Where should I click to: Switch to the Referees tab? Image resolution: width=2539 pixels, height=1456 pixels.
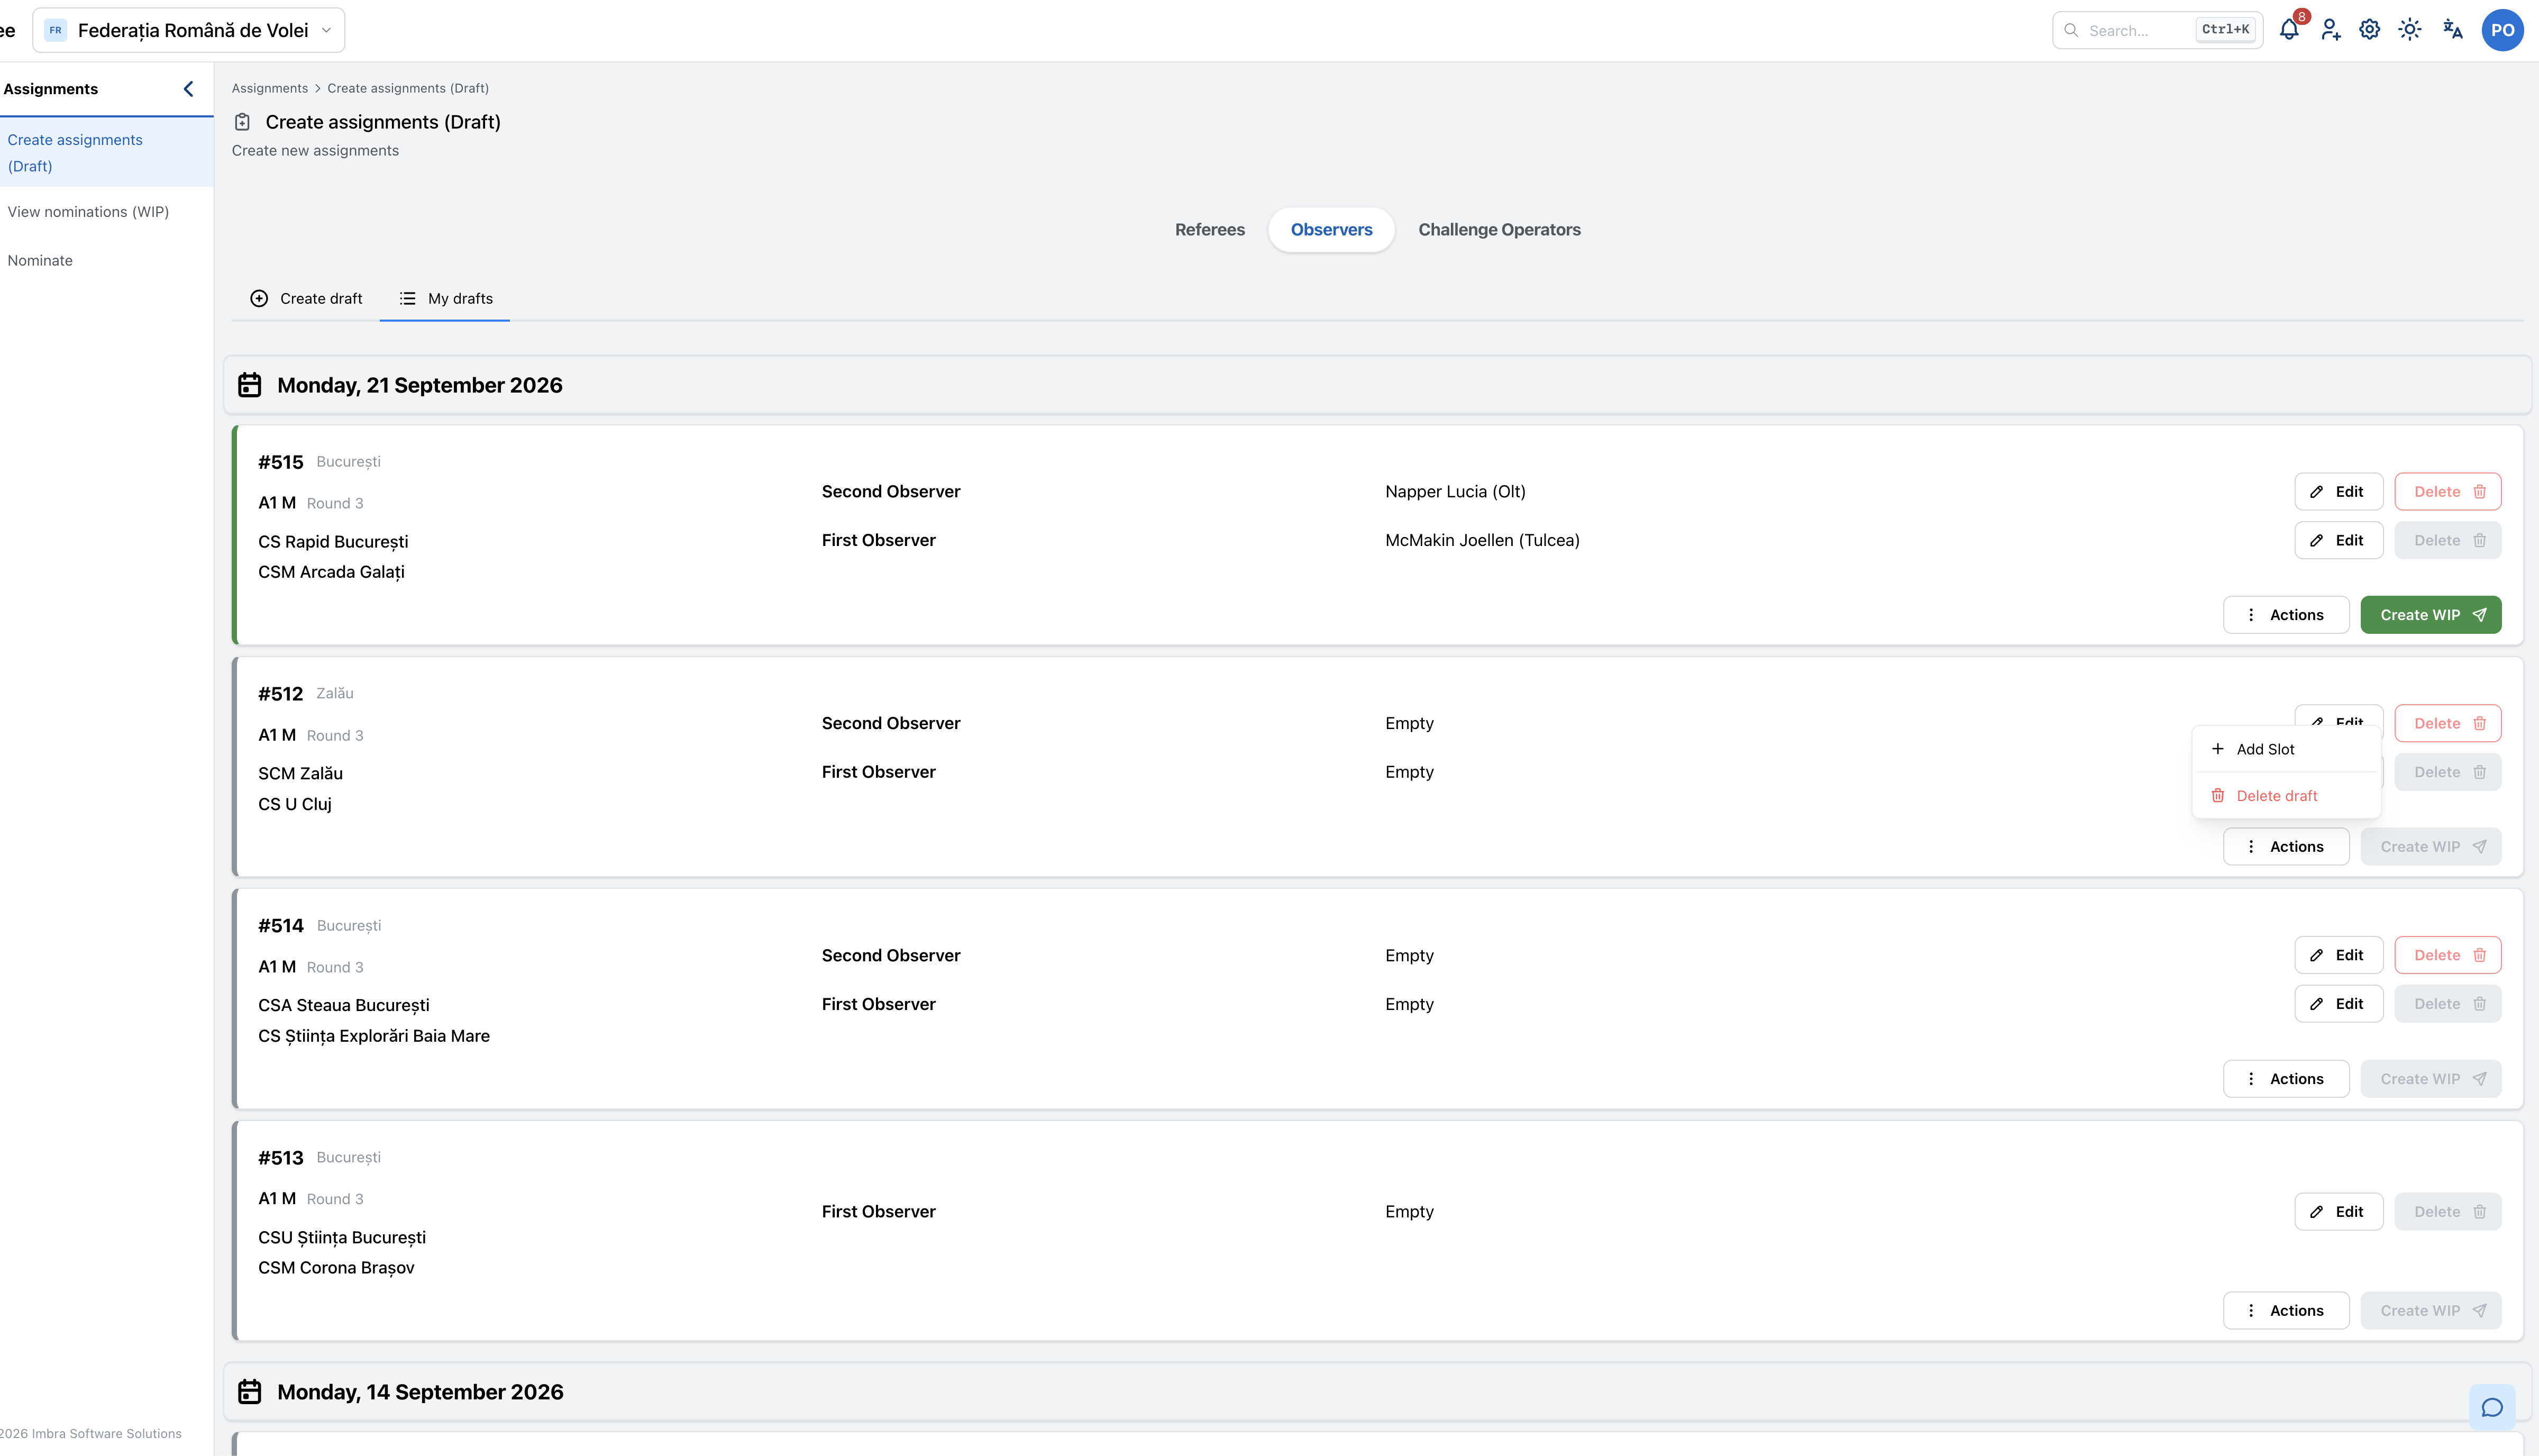(x=1210, y=230)
